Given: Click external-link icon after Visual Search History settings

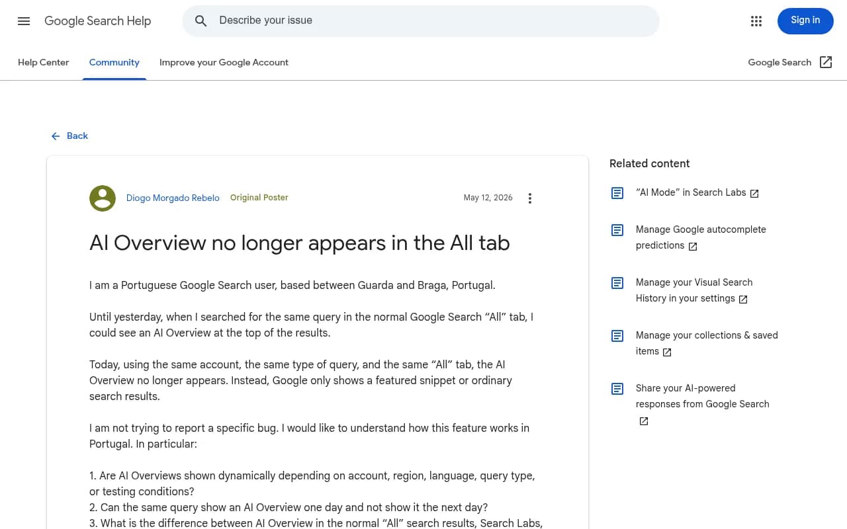Looking at the screenshot, I should click(743, 300).
